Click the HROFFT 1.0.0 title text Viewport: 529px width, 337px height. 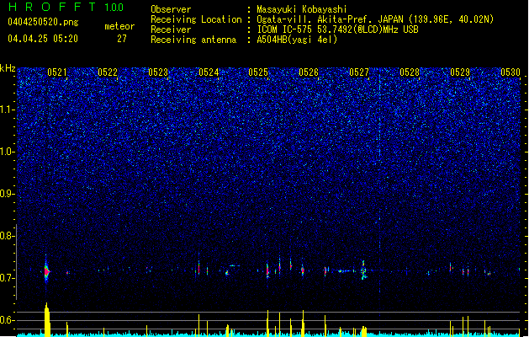66,7
